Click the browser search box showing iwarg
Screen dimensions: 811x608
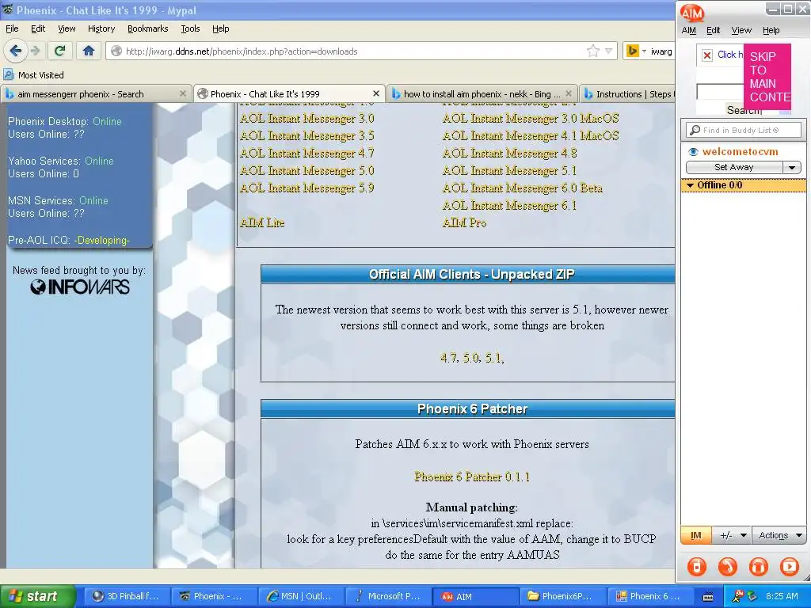click(x=661, y=51)
